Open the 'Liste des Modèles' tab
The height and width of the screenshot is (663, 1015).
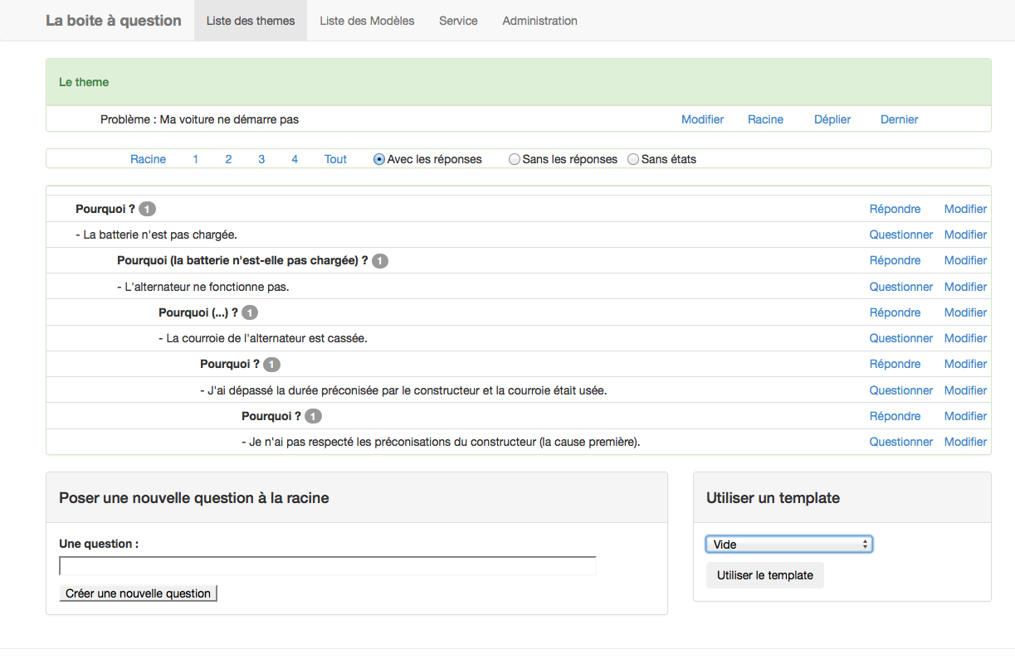point(367,21)
